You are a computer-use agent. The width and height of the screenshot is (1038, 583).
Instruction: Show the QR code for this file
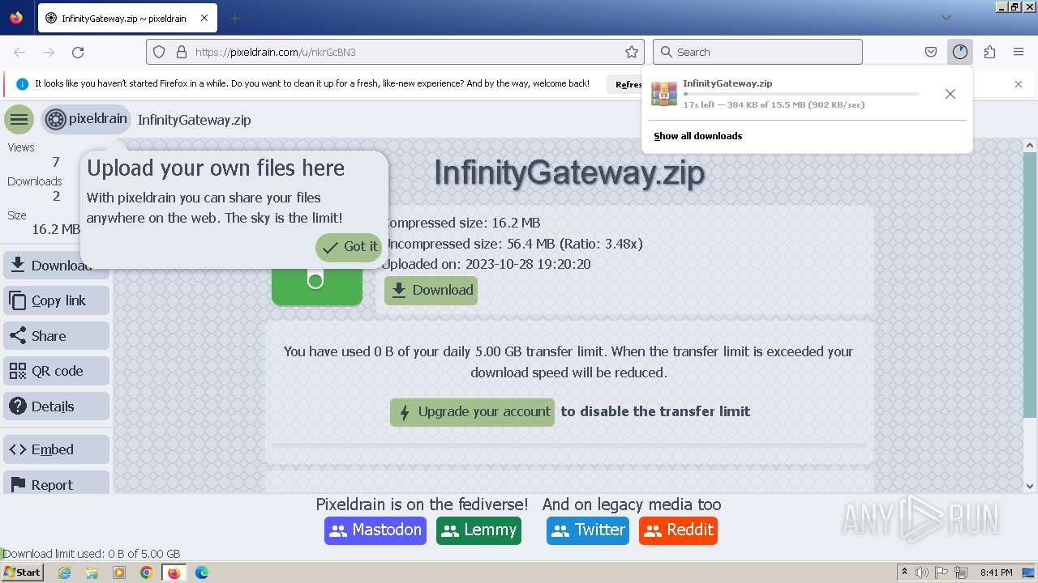point(56,371)
